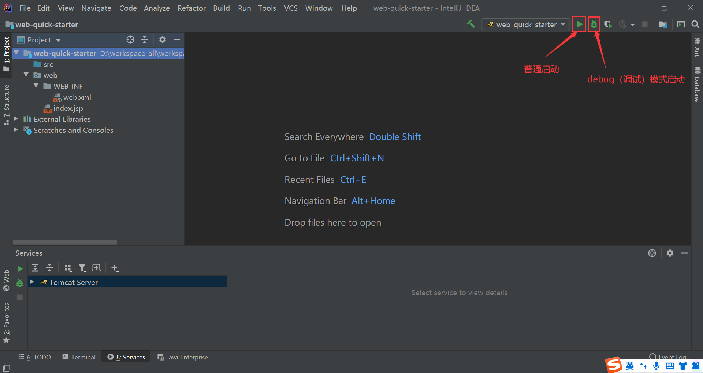Collapse all services icon
Image resolution: width=703 pixels, height=373 pixels.
coord(49,268)
